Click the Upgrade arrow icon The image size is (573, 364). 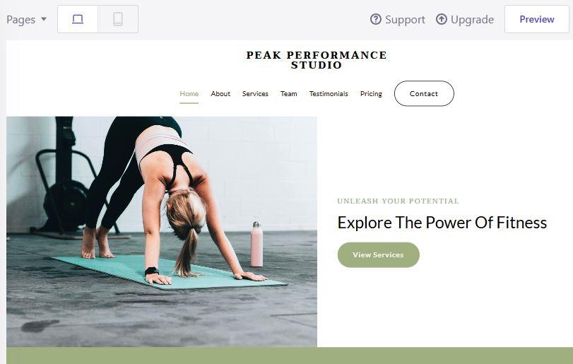coord(442,19)
